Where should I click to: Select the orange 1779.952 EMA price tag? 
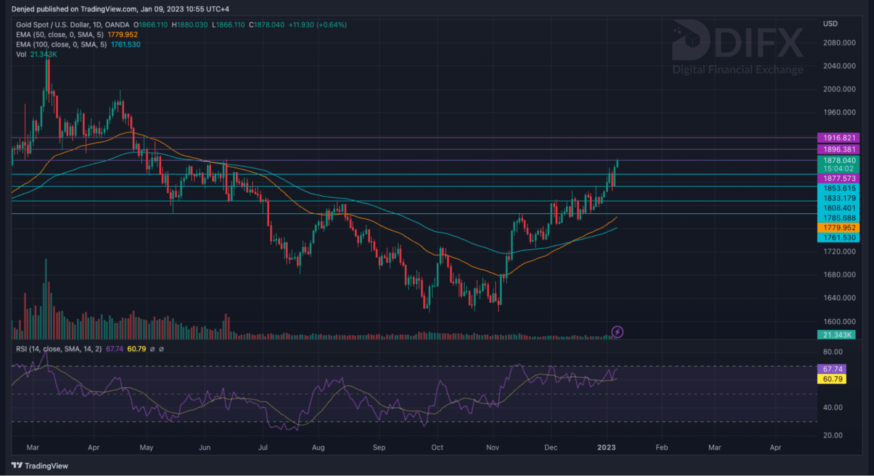(838, 228)
